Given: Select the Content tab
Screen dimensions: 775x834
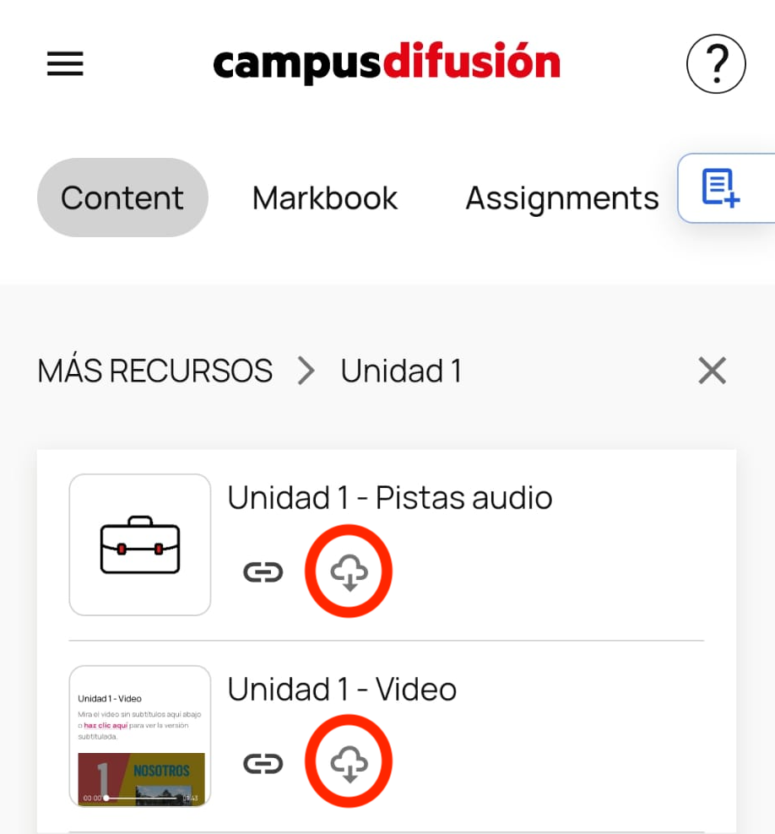Looking at the screenshot, I should [x=122, y=198].
